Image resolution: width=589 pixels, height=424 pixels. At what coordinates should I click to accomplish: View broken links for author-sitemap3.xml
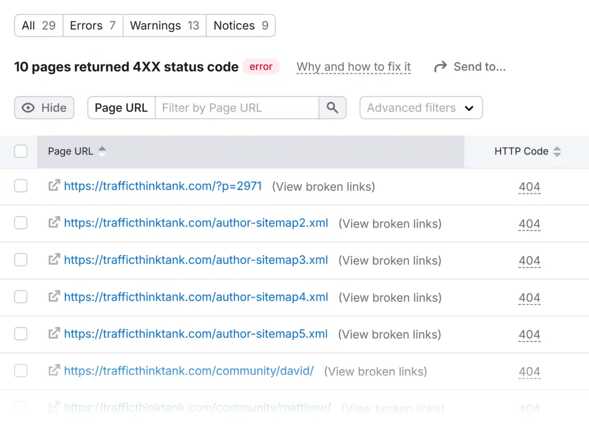click(x=389, y=260)
